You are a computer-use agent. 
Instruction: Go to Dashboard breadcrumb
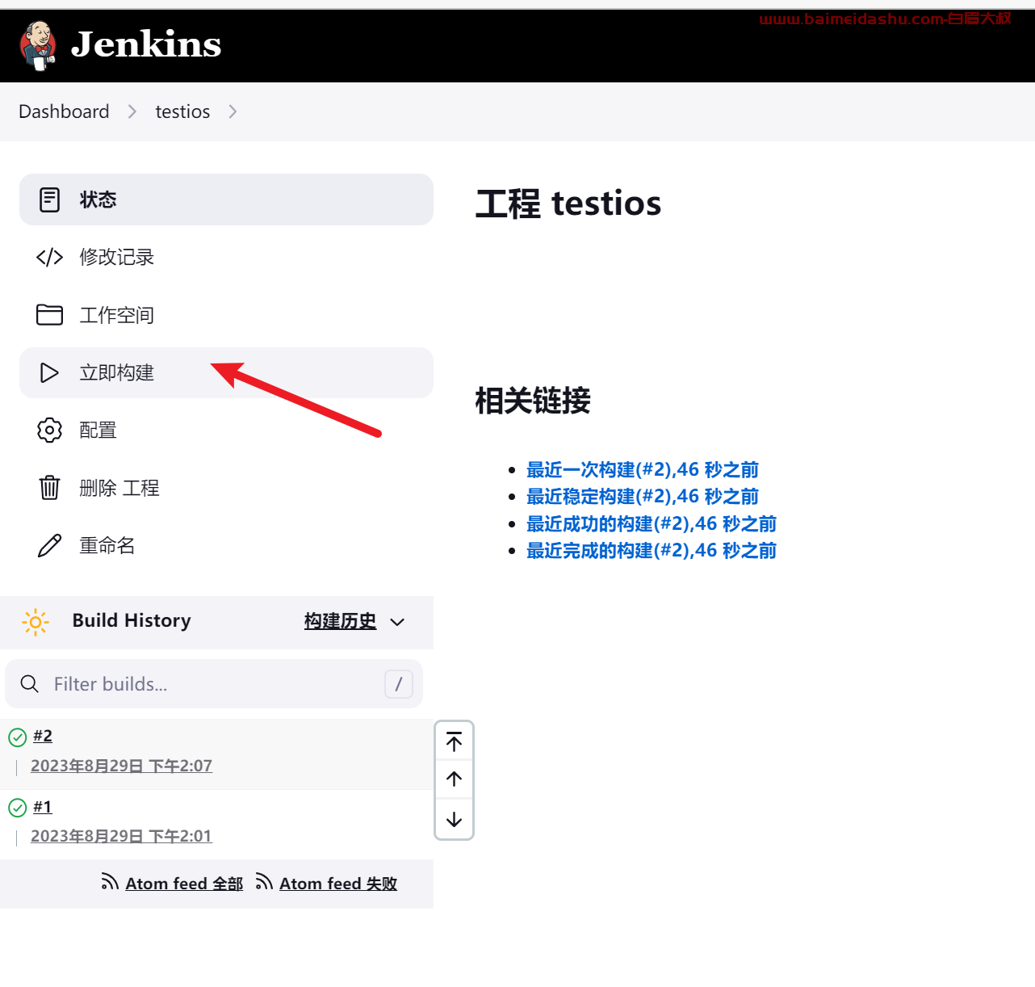64,111
